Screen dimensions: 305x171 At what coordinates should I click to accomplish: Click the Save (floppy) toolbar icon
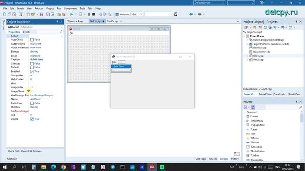click(41, 14)
